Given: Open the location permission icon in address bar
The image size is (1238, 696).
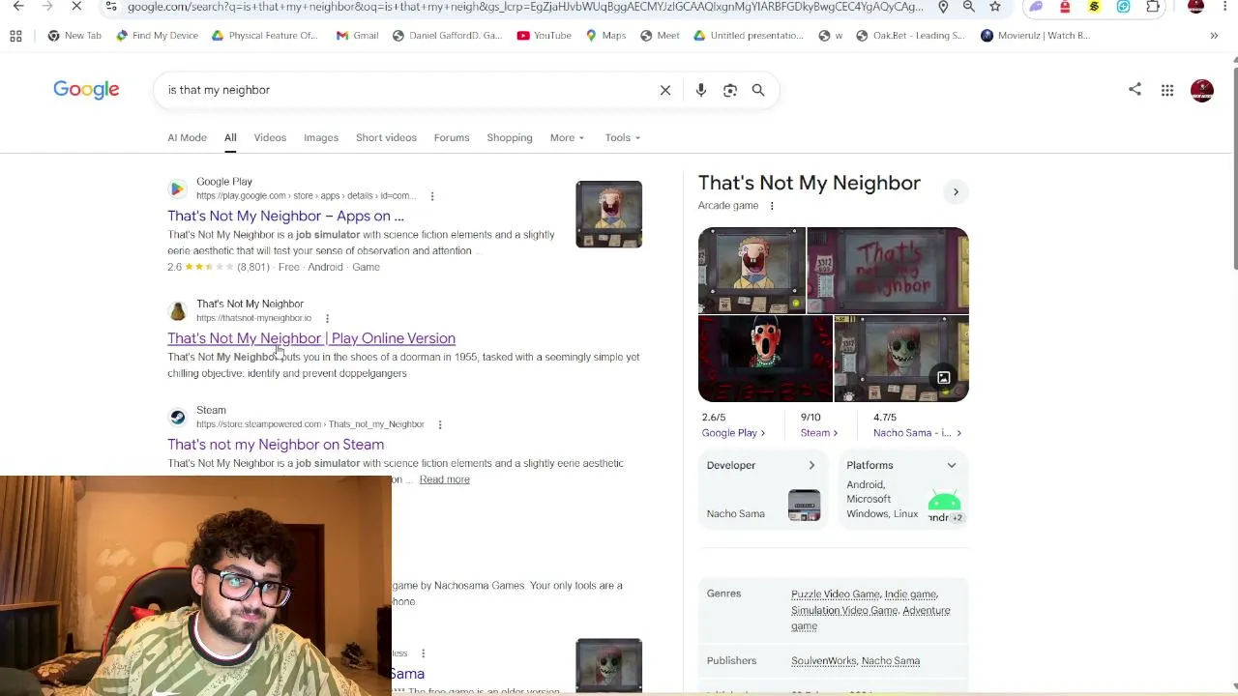Looking at the screenshot, I should [943, 7].
